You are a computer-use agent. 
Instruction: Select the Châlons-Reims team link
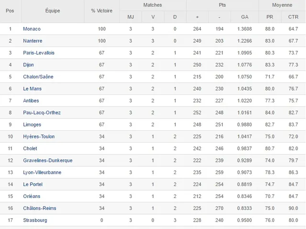[39, 208]
